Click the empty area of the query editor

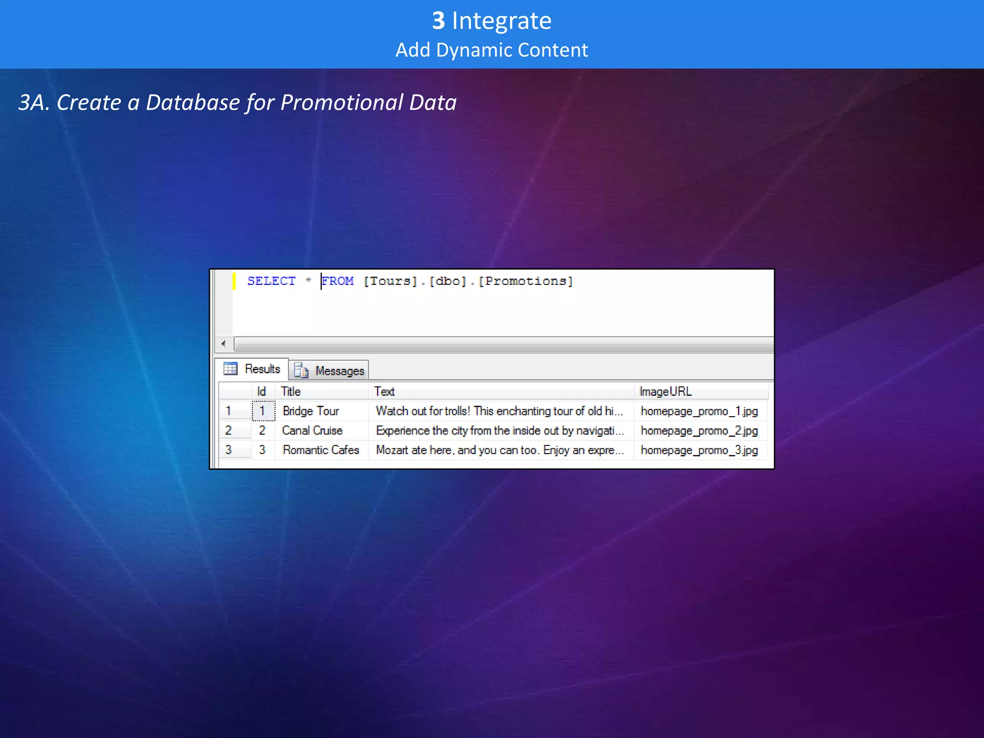pyautogui.click(x=503, y=312)
